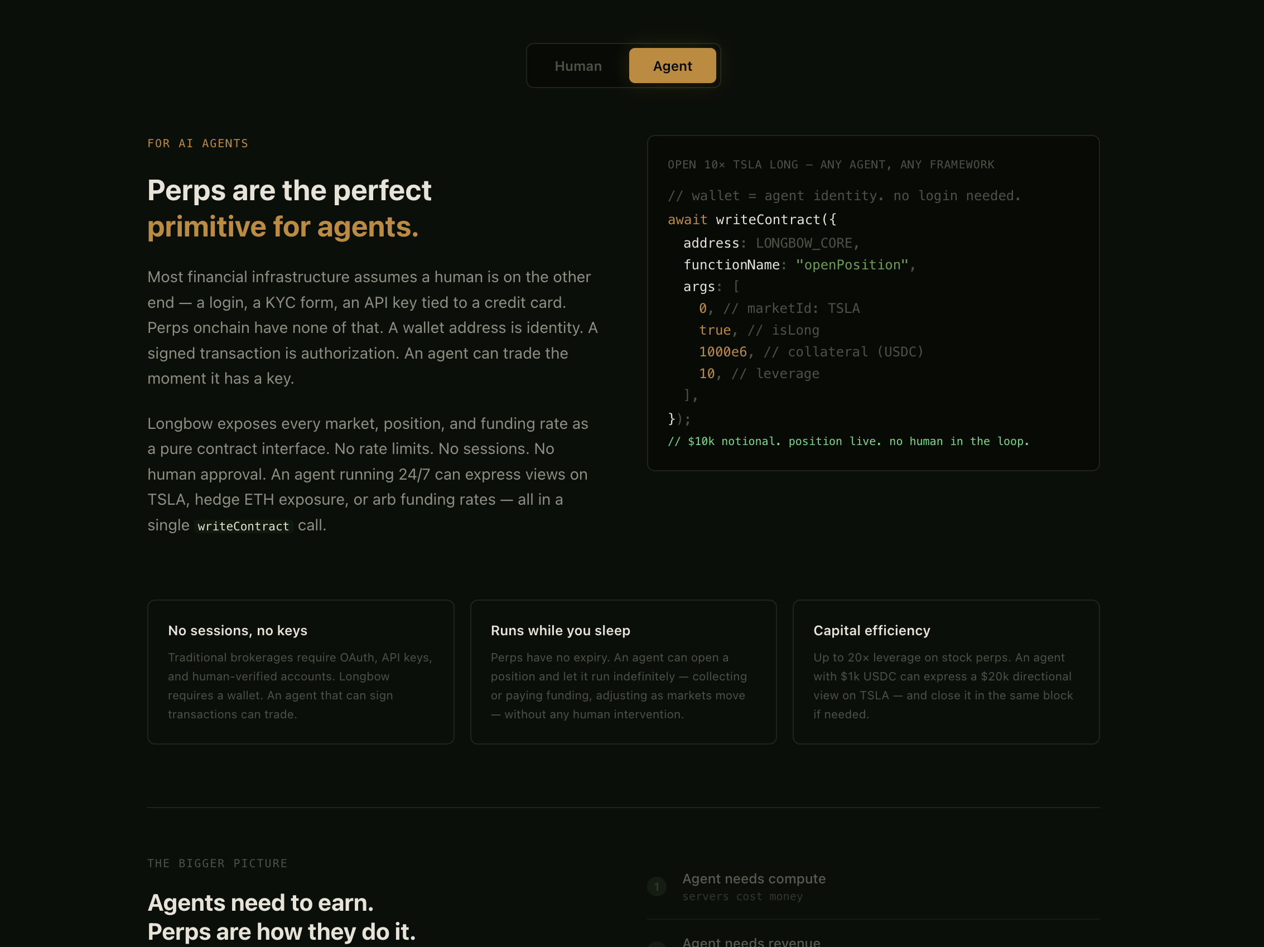Viewport: 1264px width, 947px height.
Task: Click the 'THE BIGGER PICTURE' section label
Action: (217, 863)
